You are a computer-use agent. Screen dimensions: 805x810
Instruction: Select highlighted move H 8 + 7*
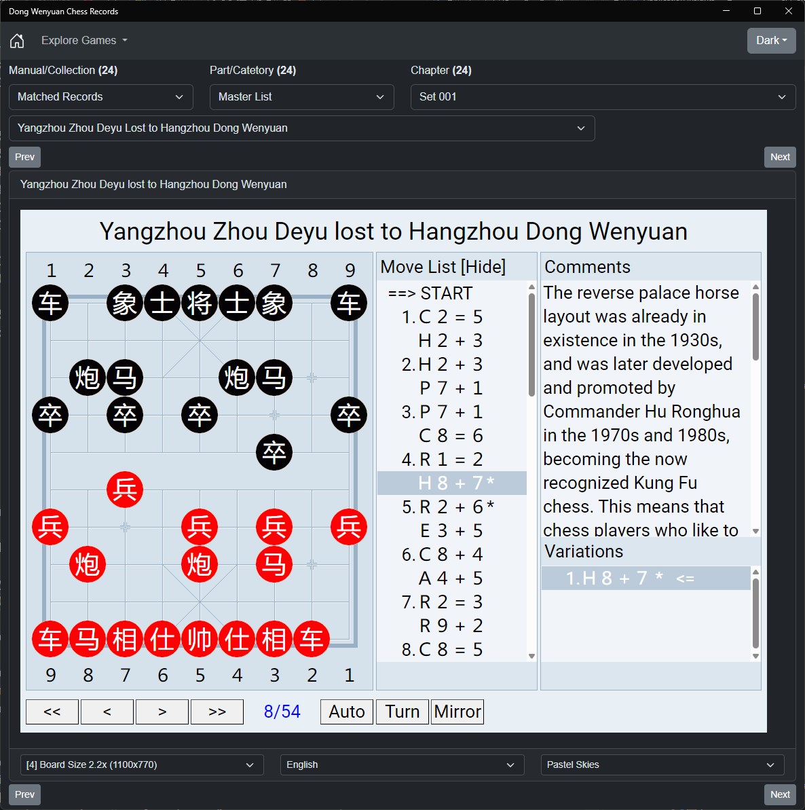tap(452, 483)
